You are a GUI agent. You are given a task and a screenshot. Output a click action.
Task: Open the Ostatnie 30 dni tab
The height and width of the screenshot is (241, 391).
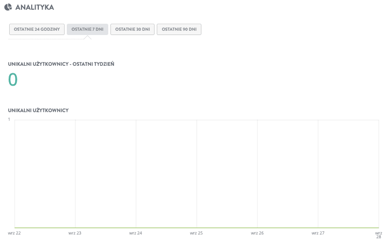pyautogui.click(x=132, y=29)
